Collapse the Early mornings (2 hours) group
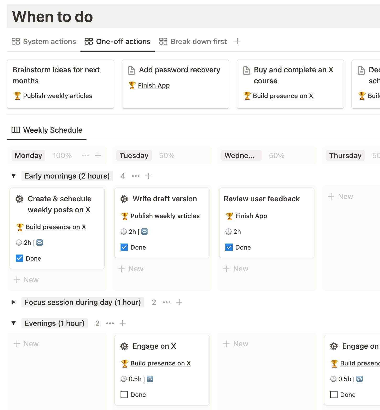This screenshot has height=410, width=380. click(14, 176)
